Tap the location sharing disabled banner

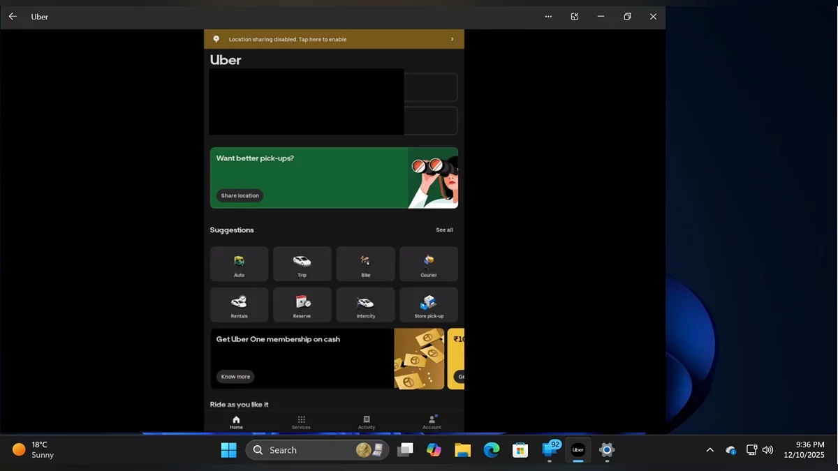click(334, 39)
